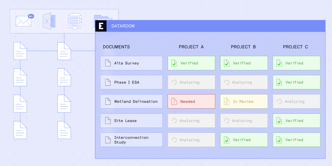332x166 pixels.
Task: Click the PROJECT B column header
Action: (243, 47)
